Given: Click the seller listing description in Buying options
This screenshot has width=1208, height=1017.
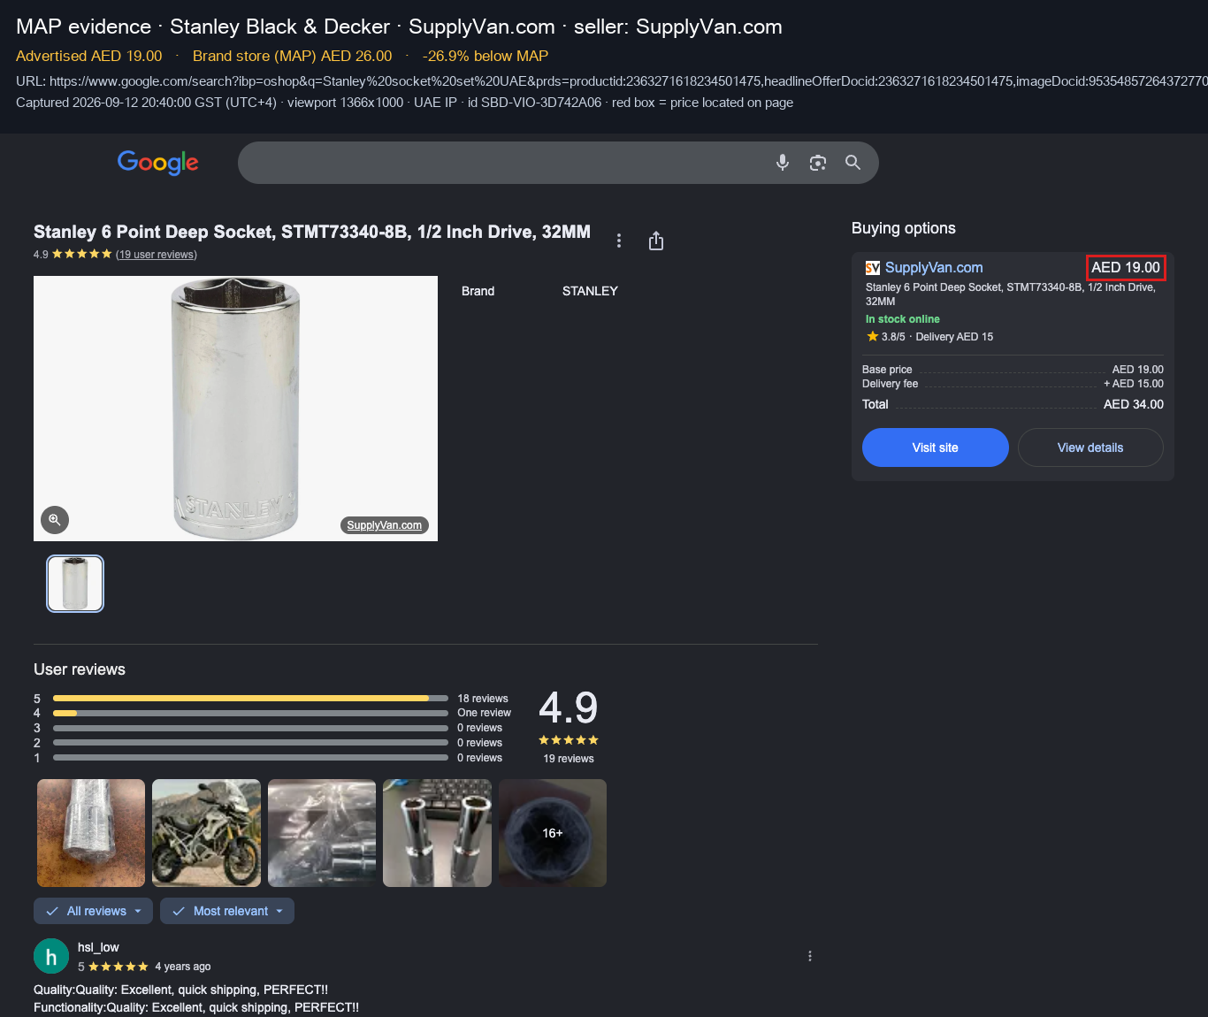Looking at the screenshot, I should click(x=1011, y=294).
